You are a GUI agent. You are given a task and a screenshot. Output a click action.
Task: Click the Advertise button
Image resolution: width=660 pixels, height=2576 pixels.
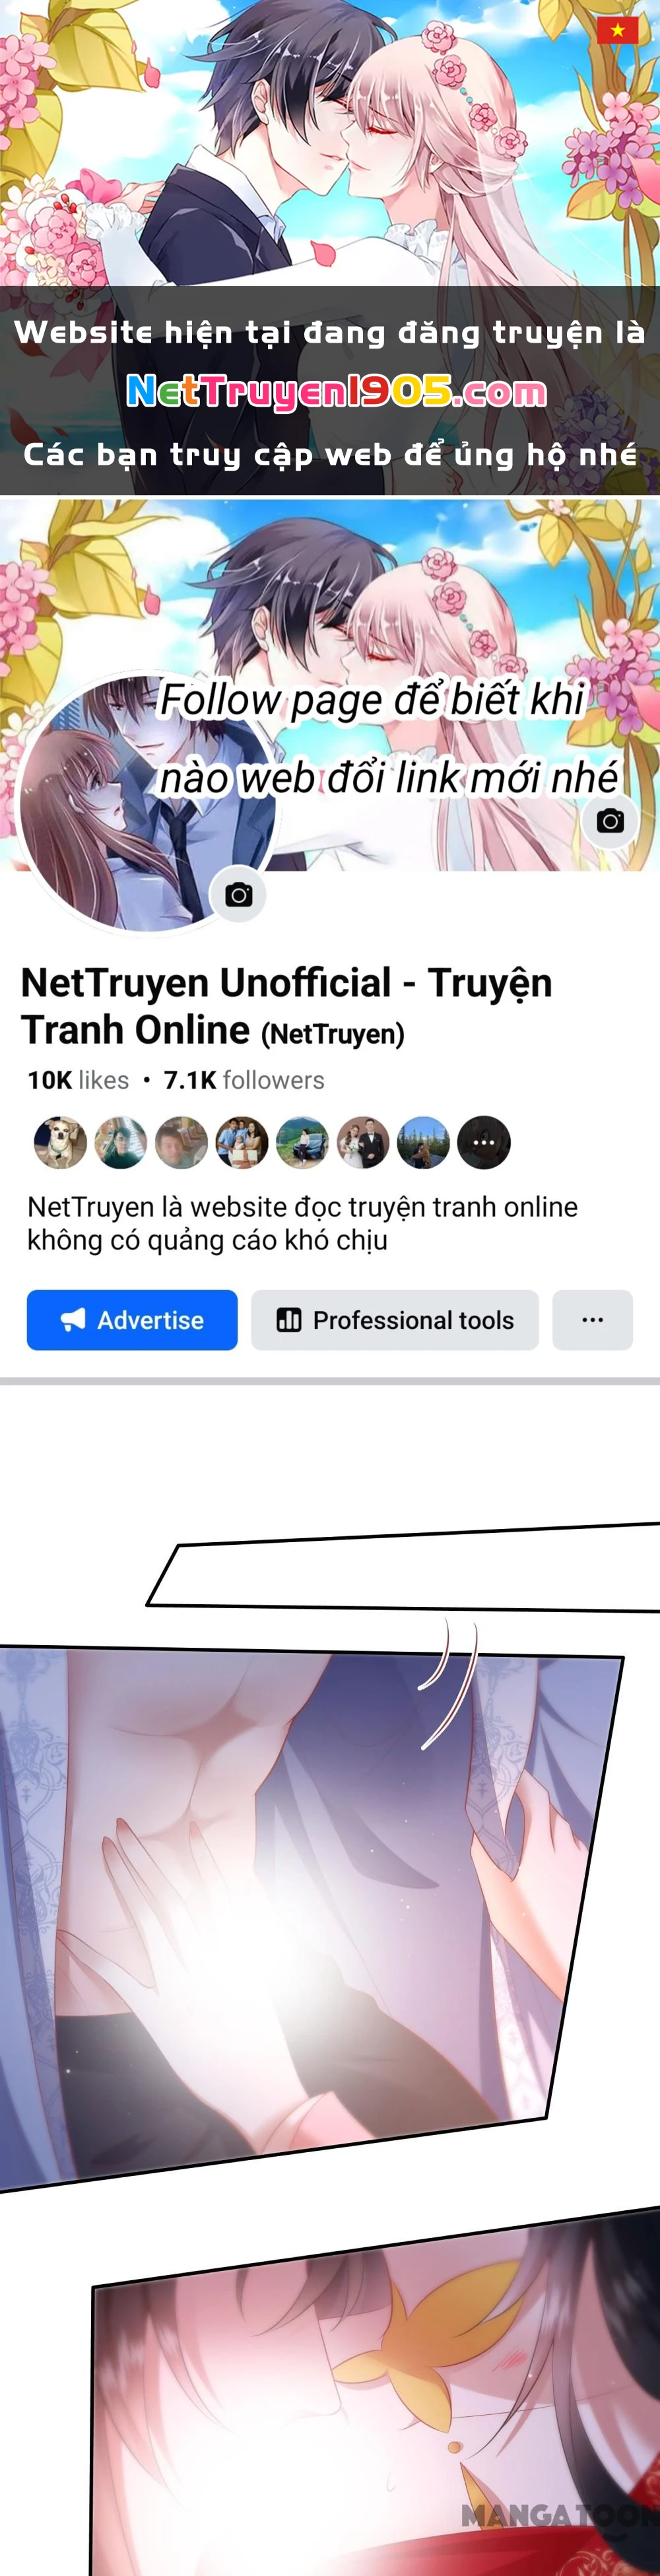coord(132,1320)
